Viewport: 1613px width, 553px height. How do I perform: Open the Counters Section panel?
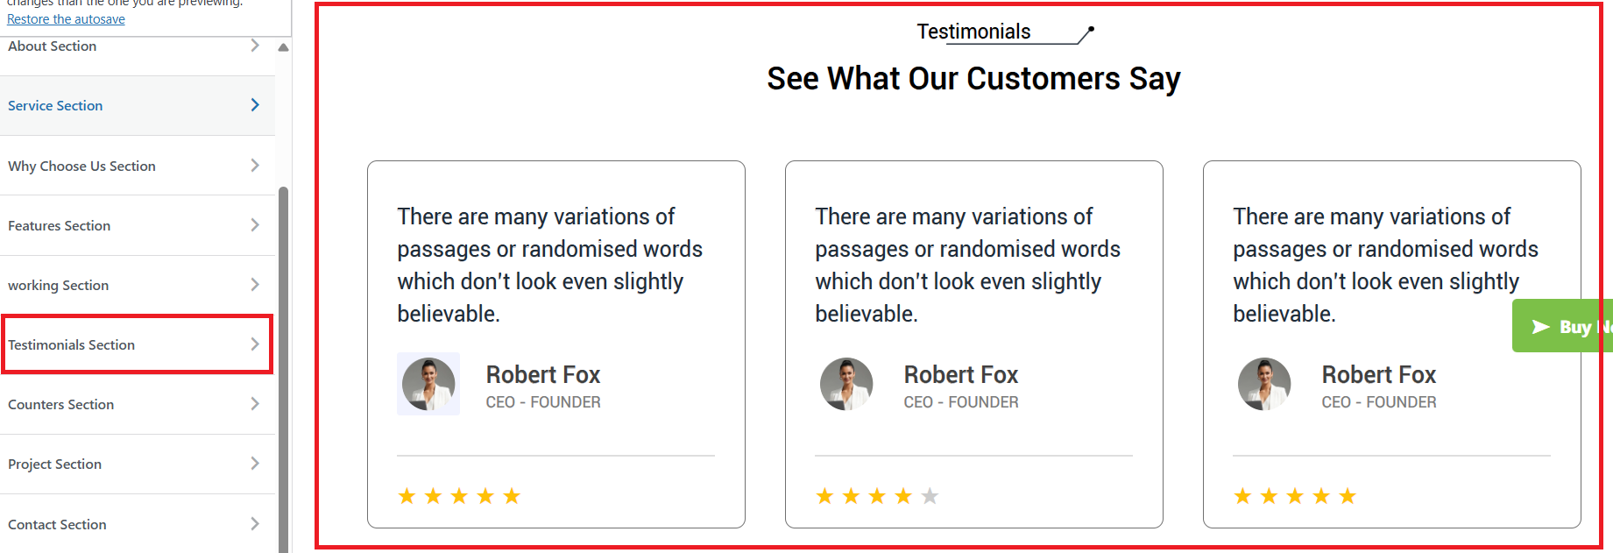[x=61, y=404]
